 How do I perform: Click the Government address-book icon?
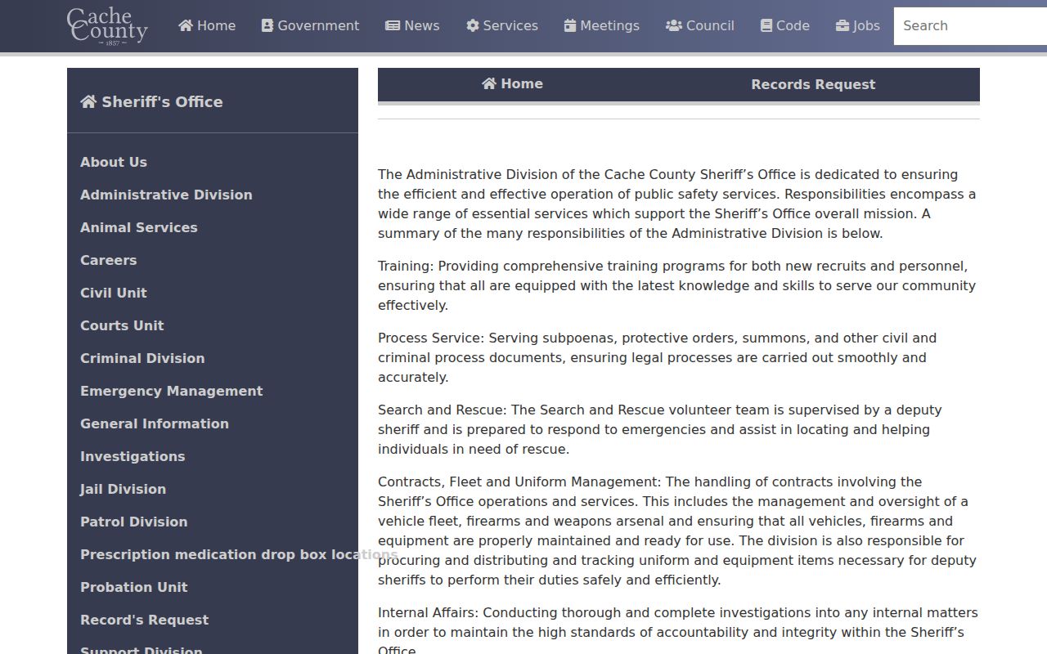[267, 25]
